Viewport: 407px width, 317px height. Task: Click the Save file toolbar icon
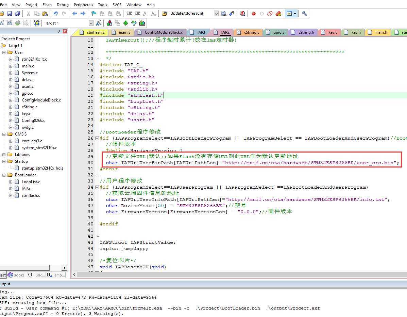(x=10, y=14)
